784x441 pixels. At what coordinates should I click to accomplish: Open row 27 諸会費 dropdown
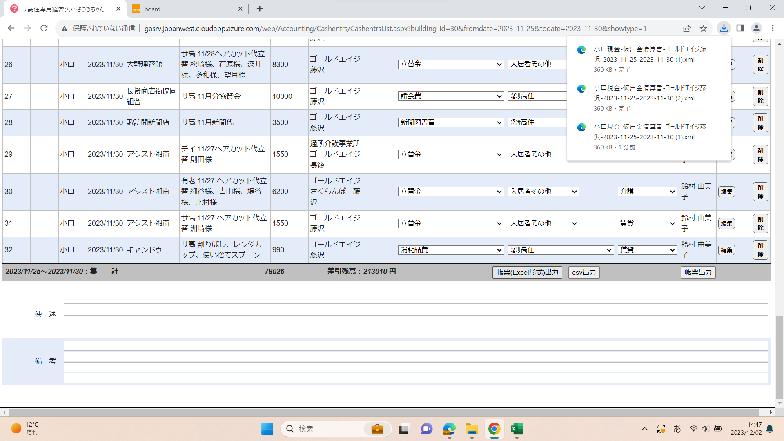(x=451, y=96)
